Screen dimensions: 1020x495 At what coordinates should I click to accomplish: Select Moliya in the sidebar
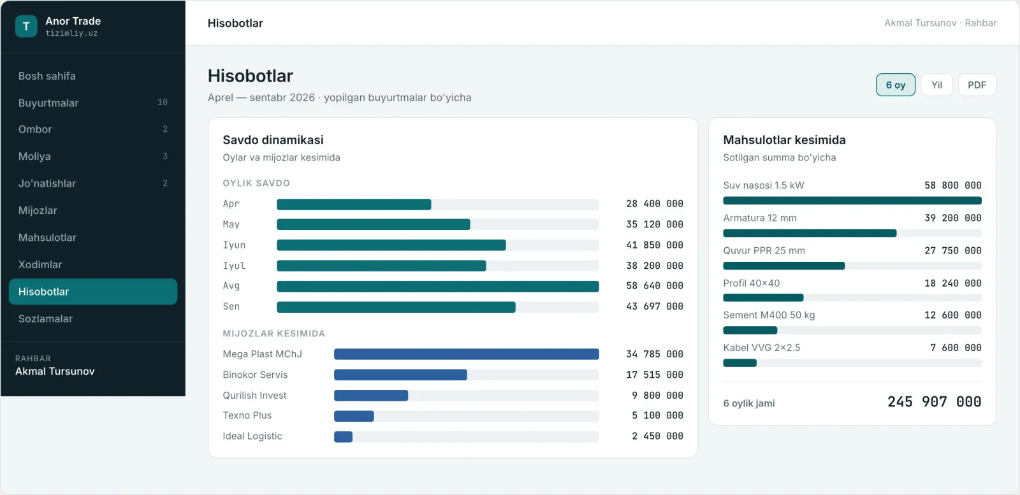point(93,156)
